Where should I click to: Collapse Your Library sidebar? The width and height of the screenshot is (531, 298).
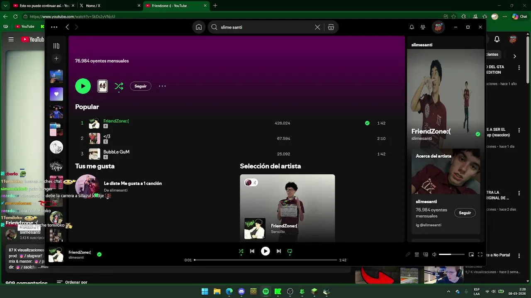coord(56,46)
